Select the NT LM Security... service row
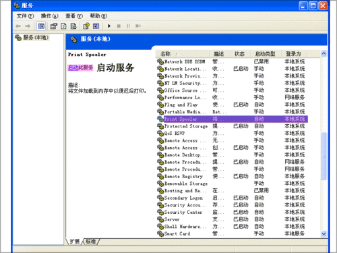 232,83
